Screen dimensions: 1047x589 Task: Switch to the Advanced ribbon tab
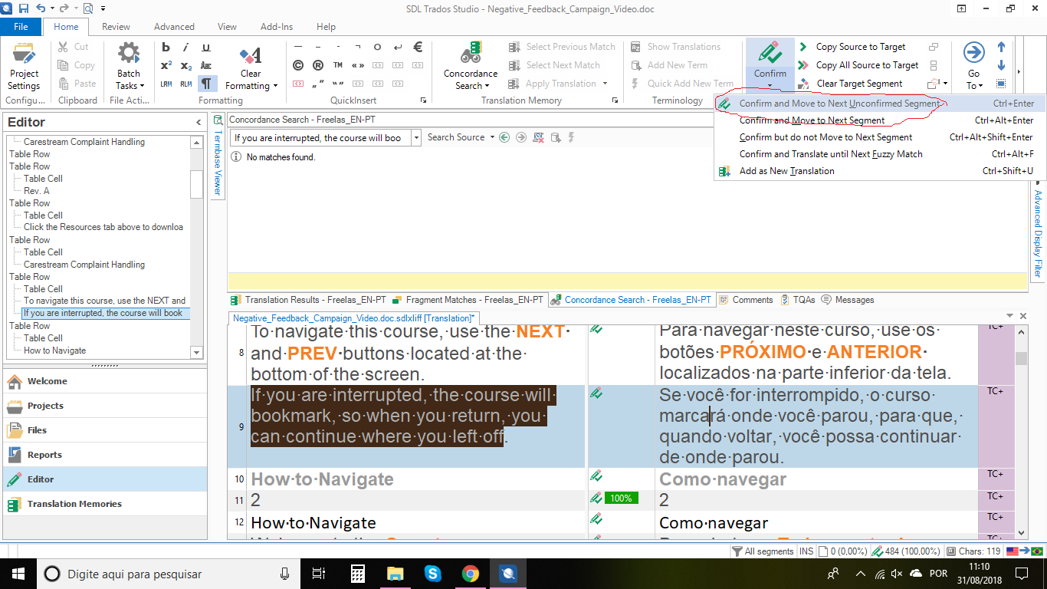click(174, 27)
